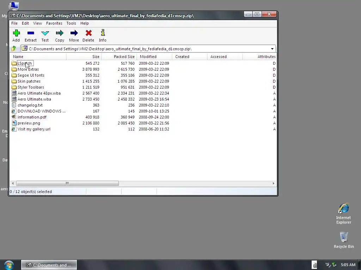Screen dimensions: 361x270
Task: Click Skin patches packed size 1 076 285
Action: [126, 81]
